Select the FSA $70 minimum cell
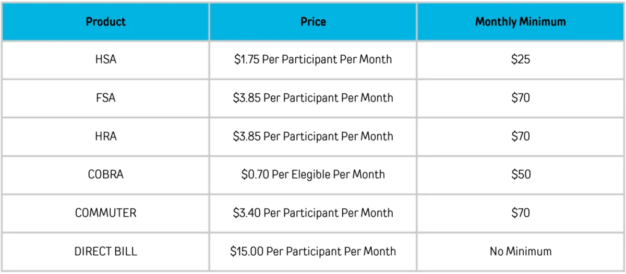626x274 pixels. 520,98
